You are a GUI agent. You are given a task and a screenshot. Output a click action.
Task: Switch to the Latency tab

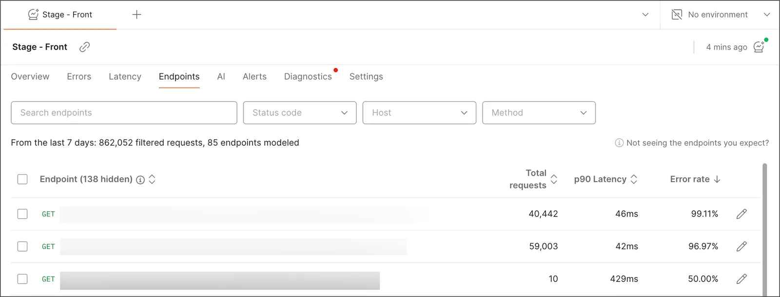coord(125,76)
